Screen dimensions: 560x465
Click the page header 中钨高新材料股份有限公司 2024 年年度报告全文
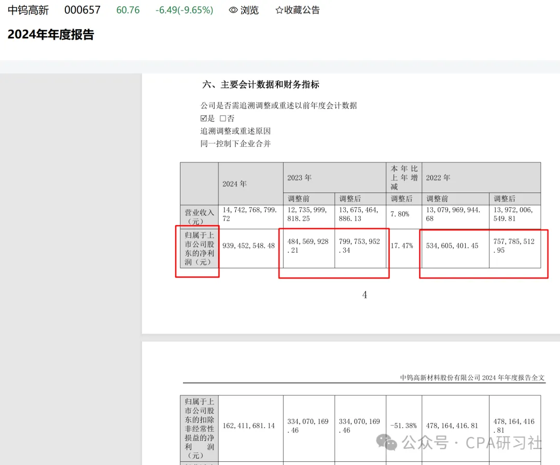(472, 378)
